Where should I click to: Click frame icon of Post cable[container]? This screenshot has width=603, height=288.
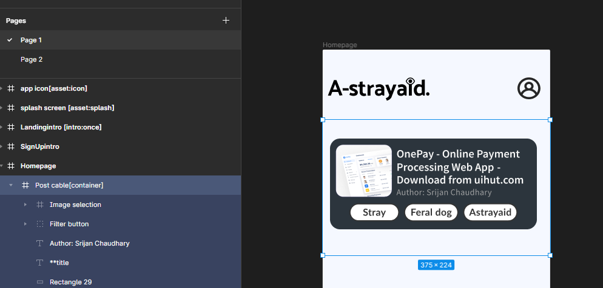(x=25, y=185)
